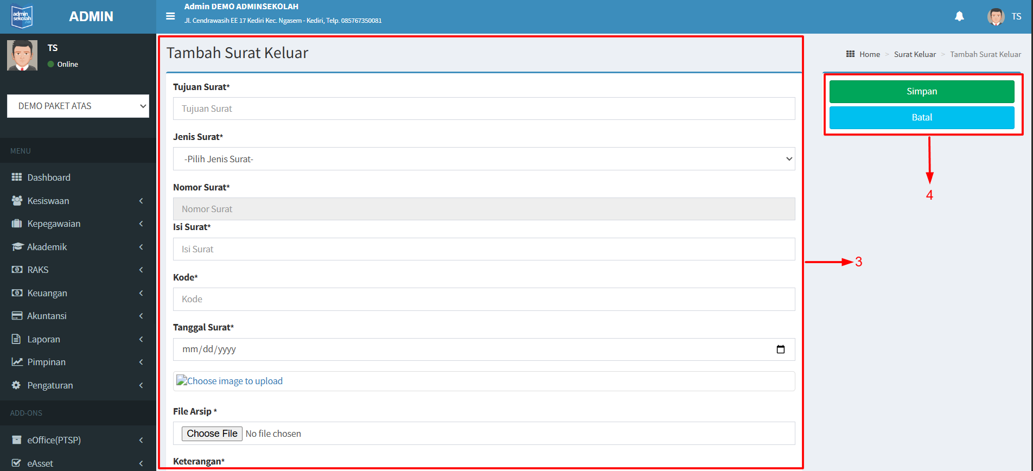Click the Pimpinan chart icon
1033x471 pixels.
[17, 362]
